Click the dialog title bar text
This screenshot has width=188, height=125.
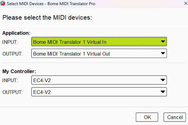pos(51,4)
